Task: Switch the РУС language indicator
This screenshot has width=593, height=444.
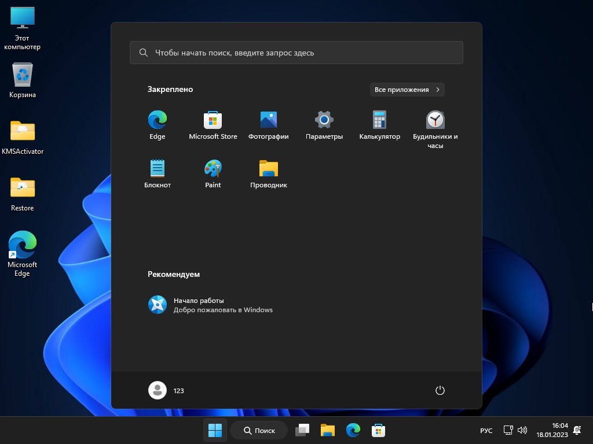Action: pyautogui.click(x=486, y=430)
